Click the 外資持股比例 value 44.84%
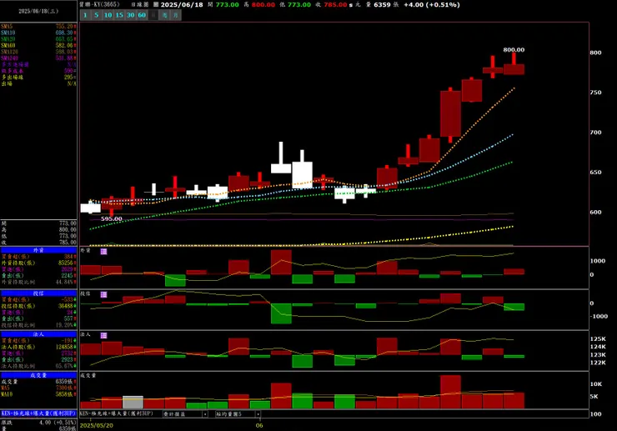This screenshot has height=431, width=617. click(66, 282)
